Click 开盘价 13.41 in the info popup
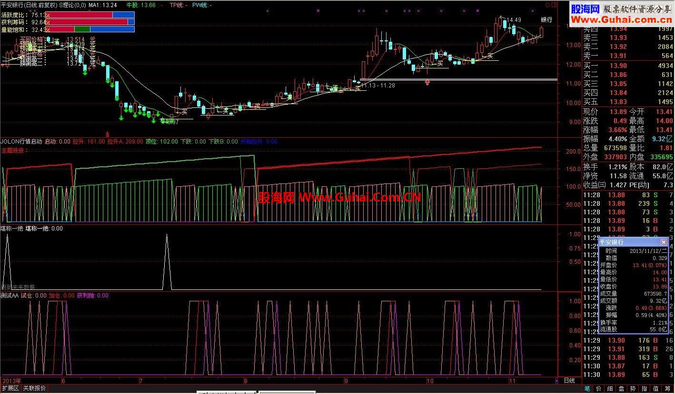The image size is (675, 394). [x=633, y=265]
